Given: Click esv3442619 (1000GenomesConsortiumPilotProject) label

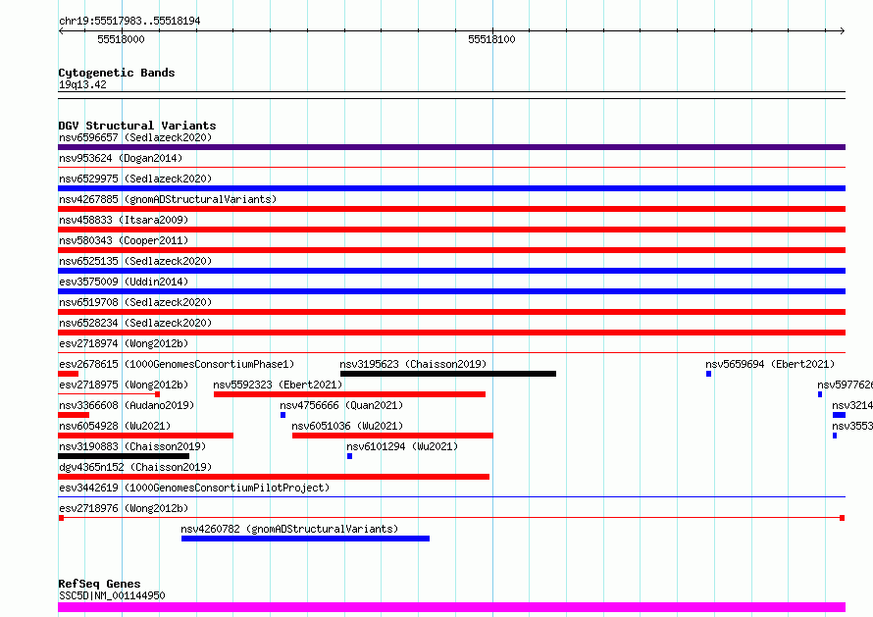Looking at the screenshot, I should [x=194, y=488].
